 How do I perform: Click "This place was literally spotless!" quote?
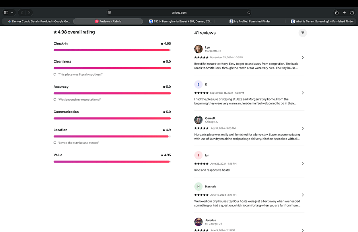(x=80, y=75)
